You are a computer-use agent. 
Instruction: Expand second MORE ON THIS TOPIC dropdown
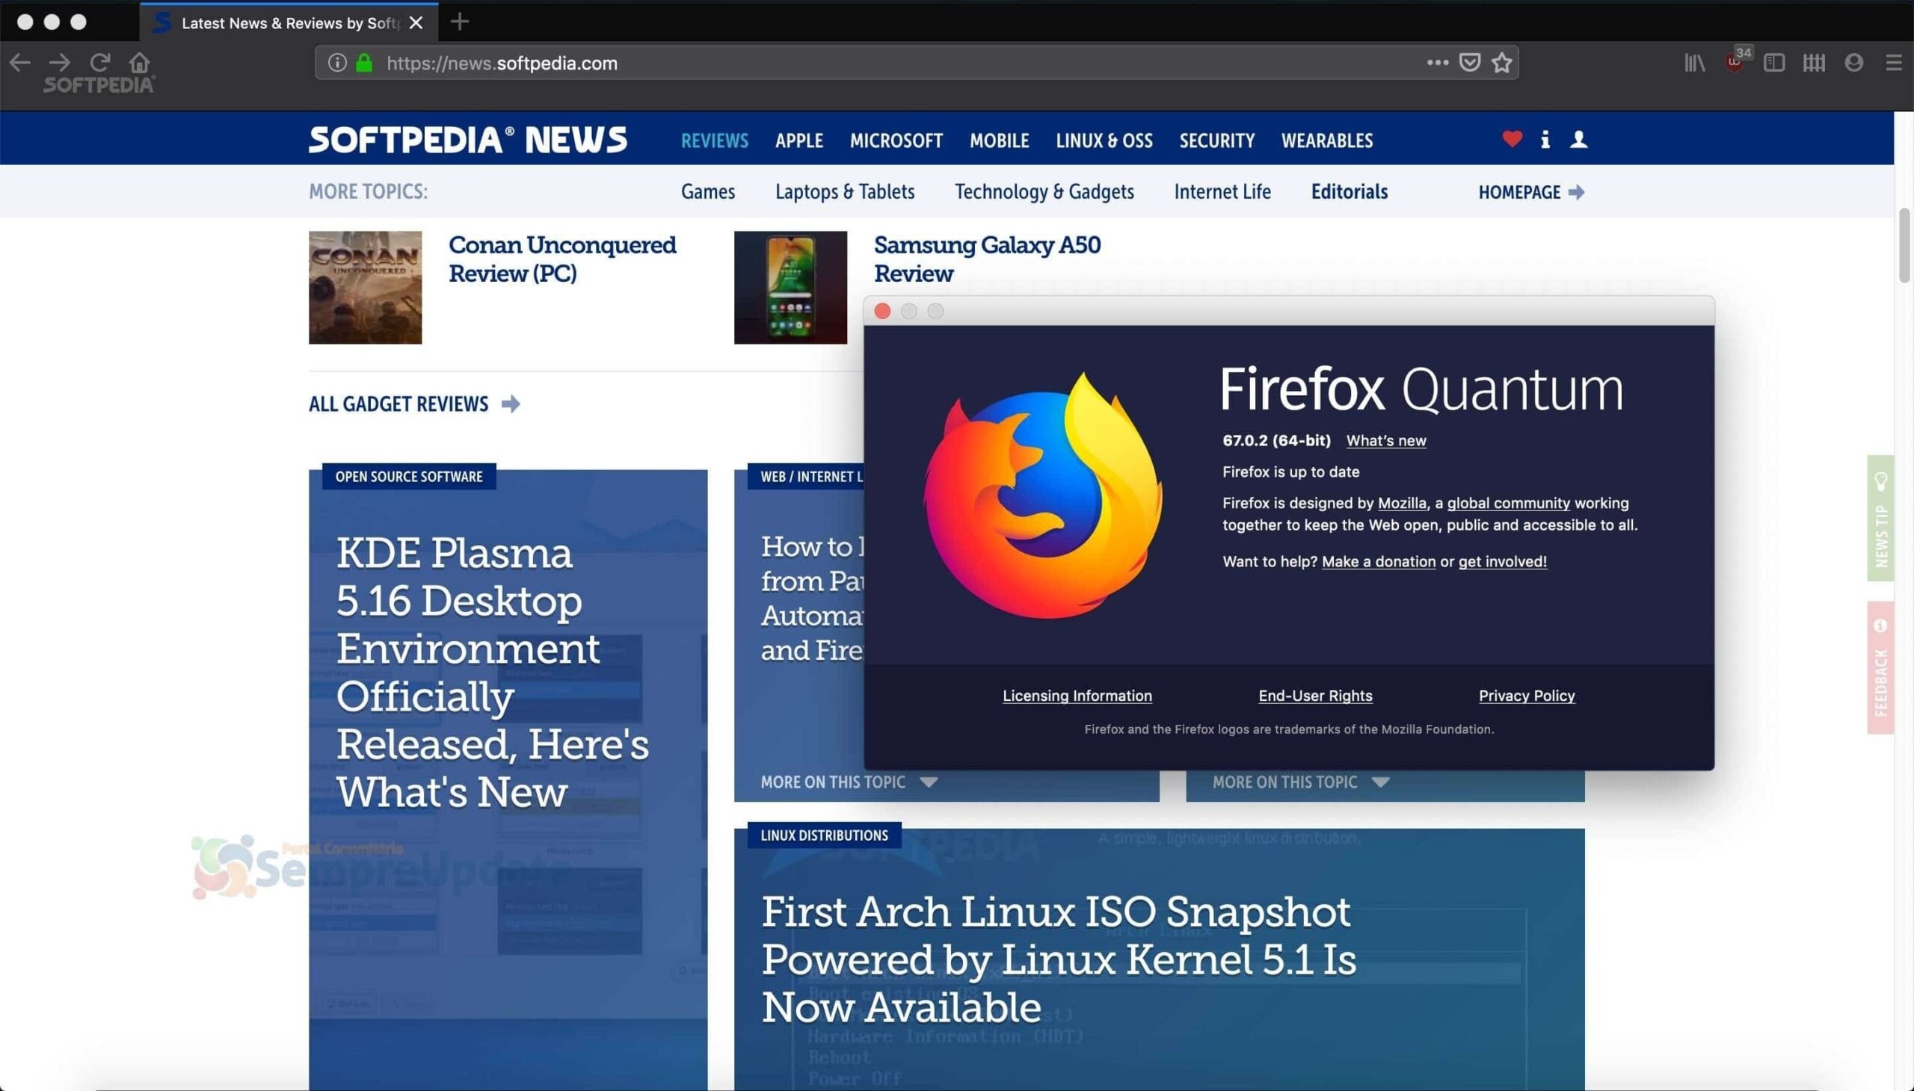click(1299, 781)
